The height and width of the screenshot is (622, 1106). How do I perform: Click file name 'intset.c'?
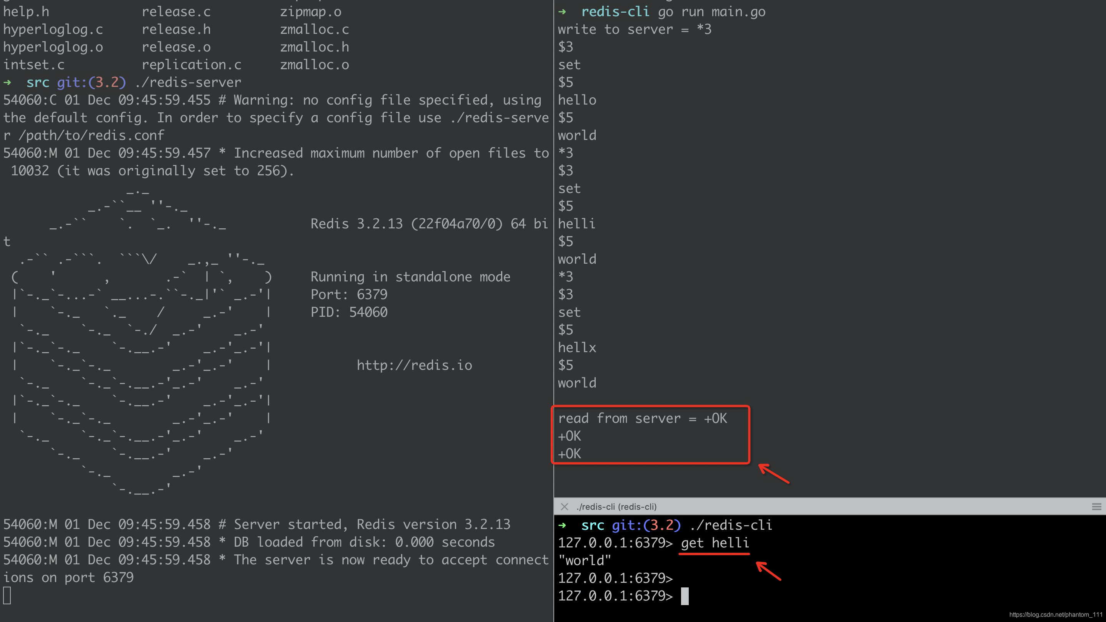tap(34, 65)
